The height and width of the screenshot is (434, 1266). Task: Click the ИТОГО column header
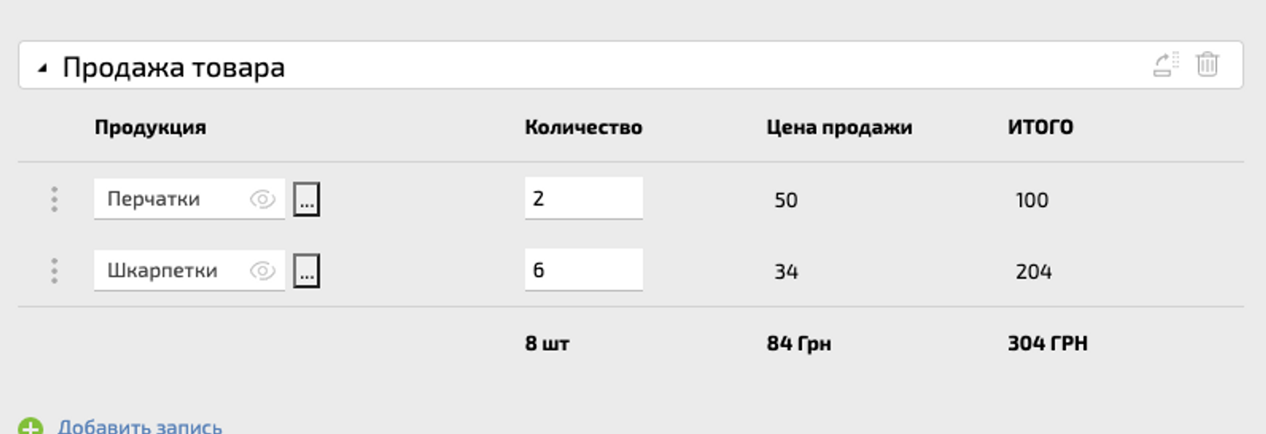click(1040, 127)
